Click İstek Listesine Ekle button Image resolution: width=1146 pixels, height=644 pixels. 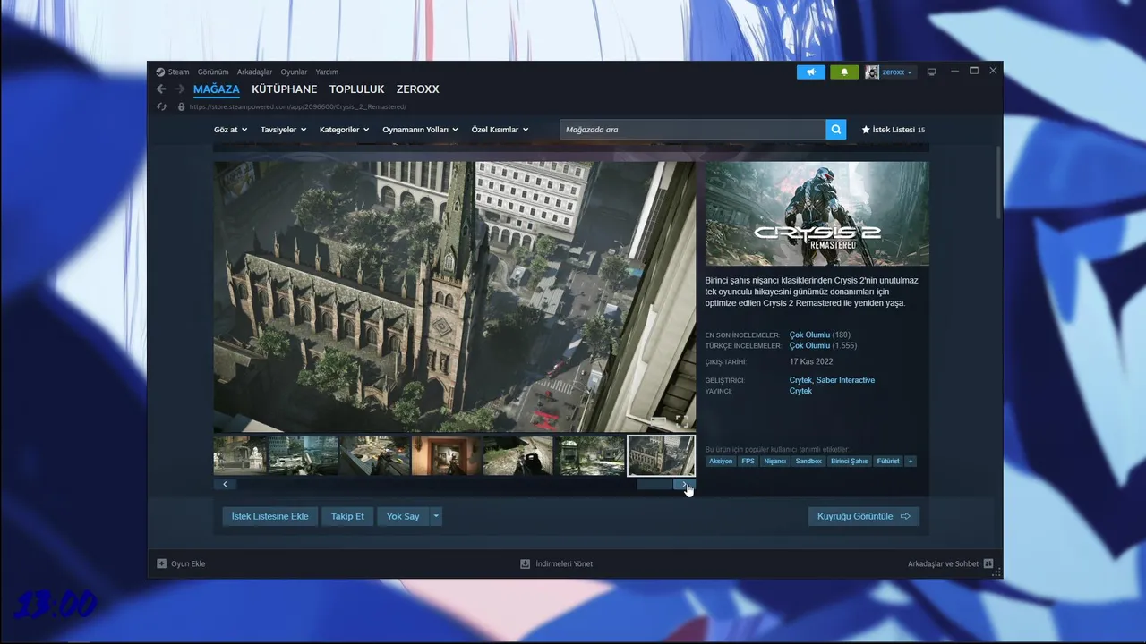pyautogui.click(x=269, y=516)
